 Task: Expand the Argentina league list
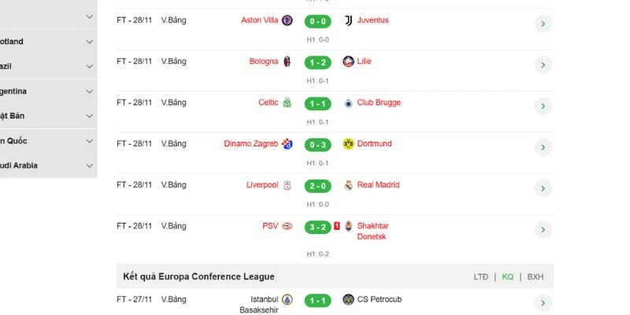tap(90, 91)
